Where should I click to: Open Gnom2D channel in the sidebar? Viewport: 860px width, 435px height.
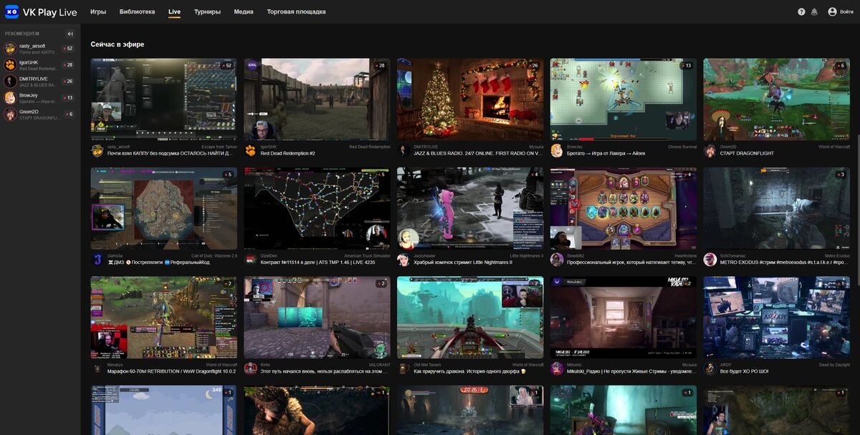pos(39,114)
